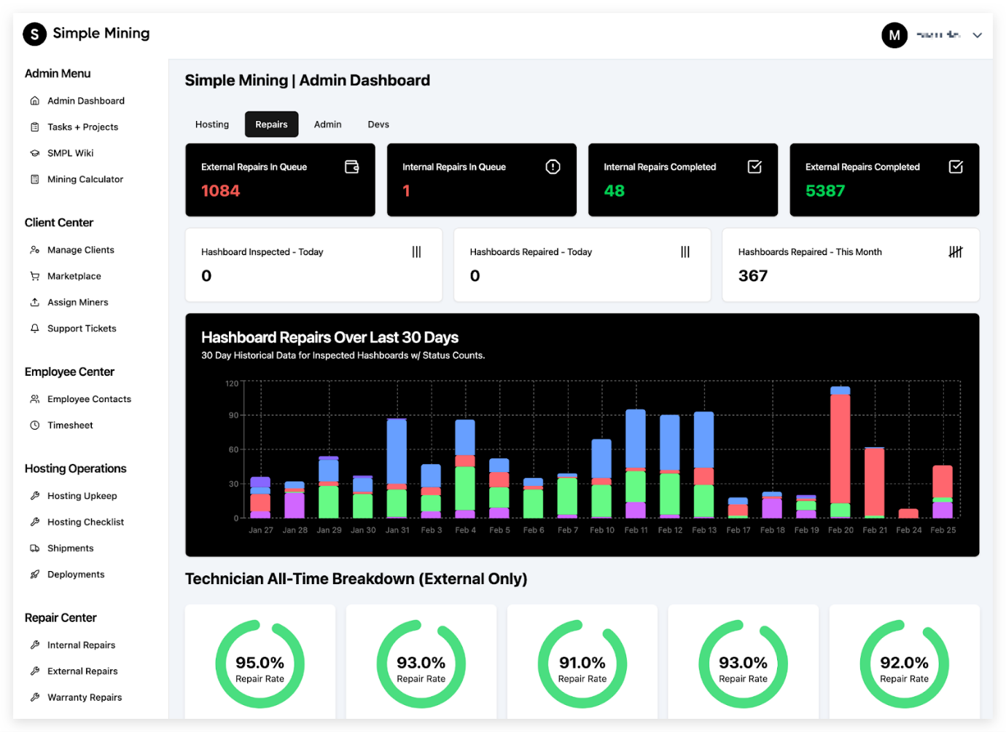1006x732 pixels.
Task: Open the Mining Calculator link
Action: point(85,179)
